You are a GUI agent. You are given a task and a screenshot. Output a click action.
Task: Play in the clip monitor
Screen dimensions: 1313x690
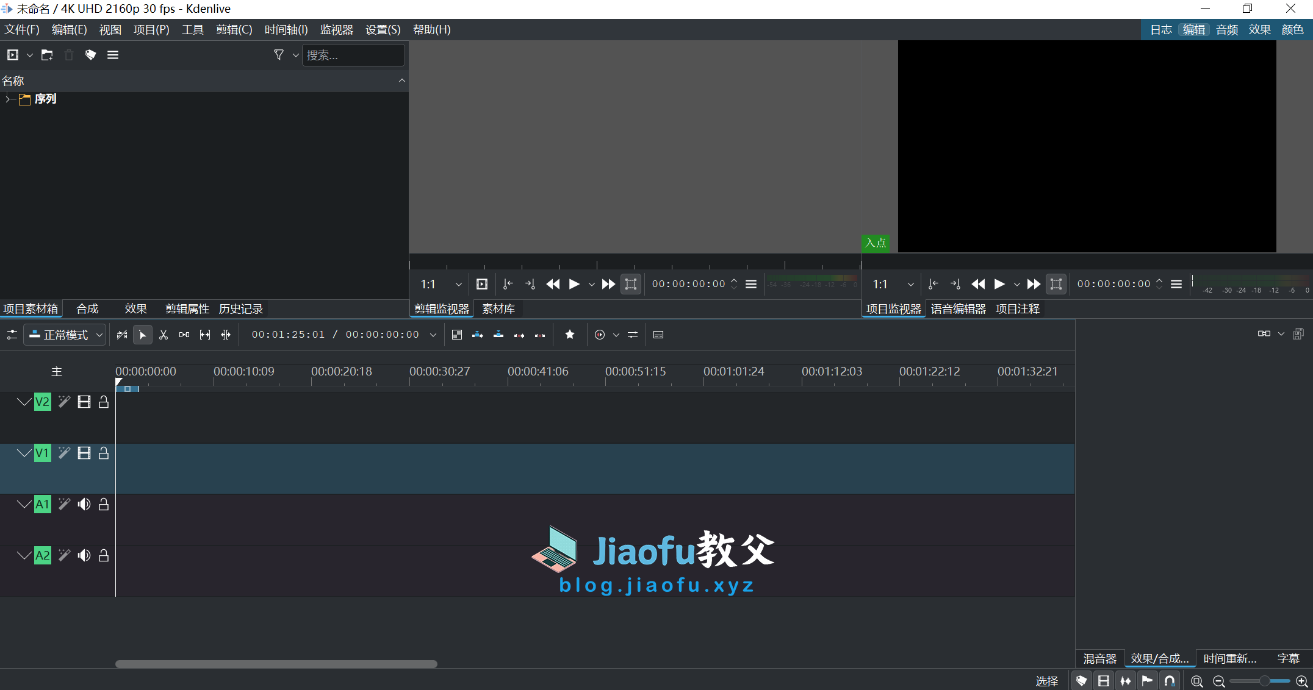coord(574,284)
